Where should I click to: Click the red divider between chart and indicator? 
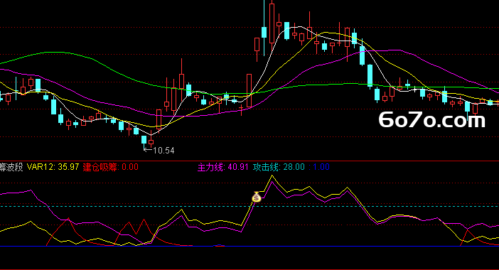point(249,161)
